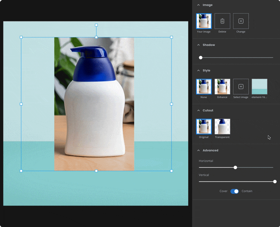The height and width of the screenshot is (227, 280).
Task: Click the Cover label
Action: 223,191
